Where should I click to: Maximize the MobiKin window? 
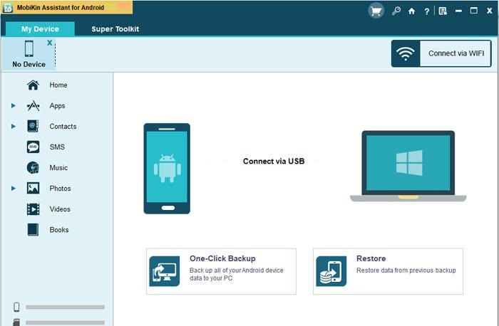(474, 11)
